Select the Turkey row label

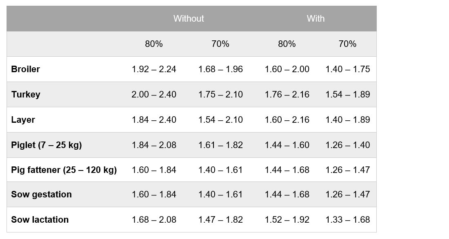coord(26,95)
